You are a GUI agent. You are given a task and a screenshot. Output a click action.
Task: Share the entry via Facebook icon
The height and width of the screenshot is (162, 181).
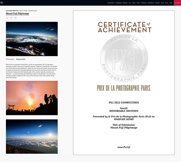11,18
